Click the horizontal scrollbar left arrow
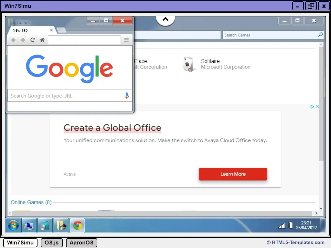Image resolution: width=331 pixels, height=248 pixels. 10,213
